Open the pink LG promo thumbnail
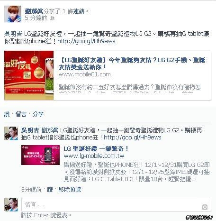 (x=40, y=155)
